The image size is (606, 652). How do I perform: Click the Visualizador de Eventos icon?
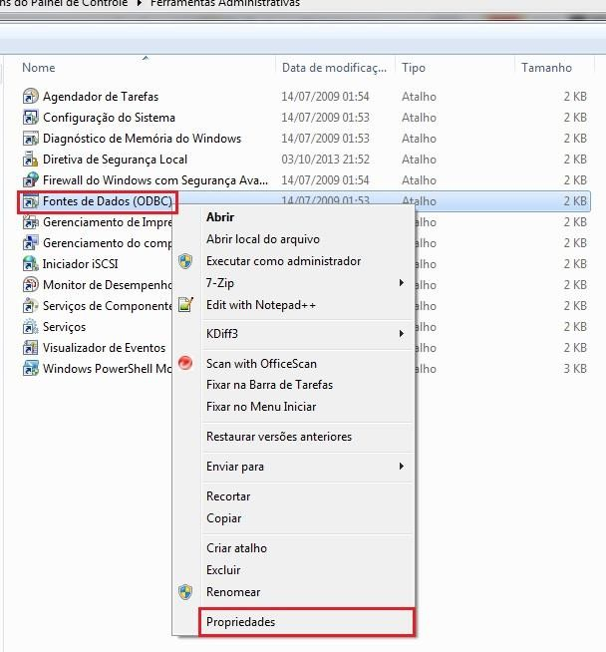30,348
